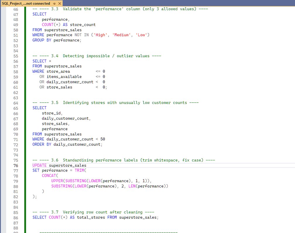Click daily_customer_count on line 60
Screen dimensions: 295x233
(x=70, y=82)
